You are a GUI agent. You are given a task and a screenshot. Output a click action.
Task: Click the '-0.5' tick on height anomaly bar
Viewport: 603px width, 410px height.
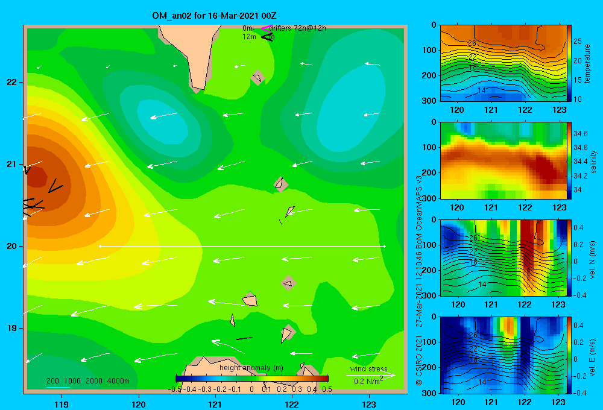click(x=175, y=389)
